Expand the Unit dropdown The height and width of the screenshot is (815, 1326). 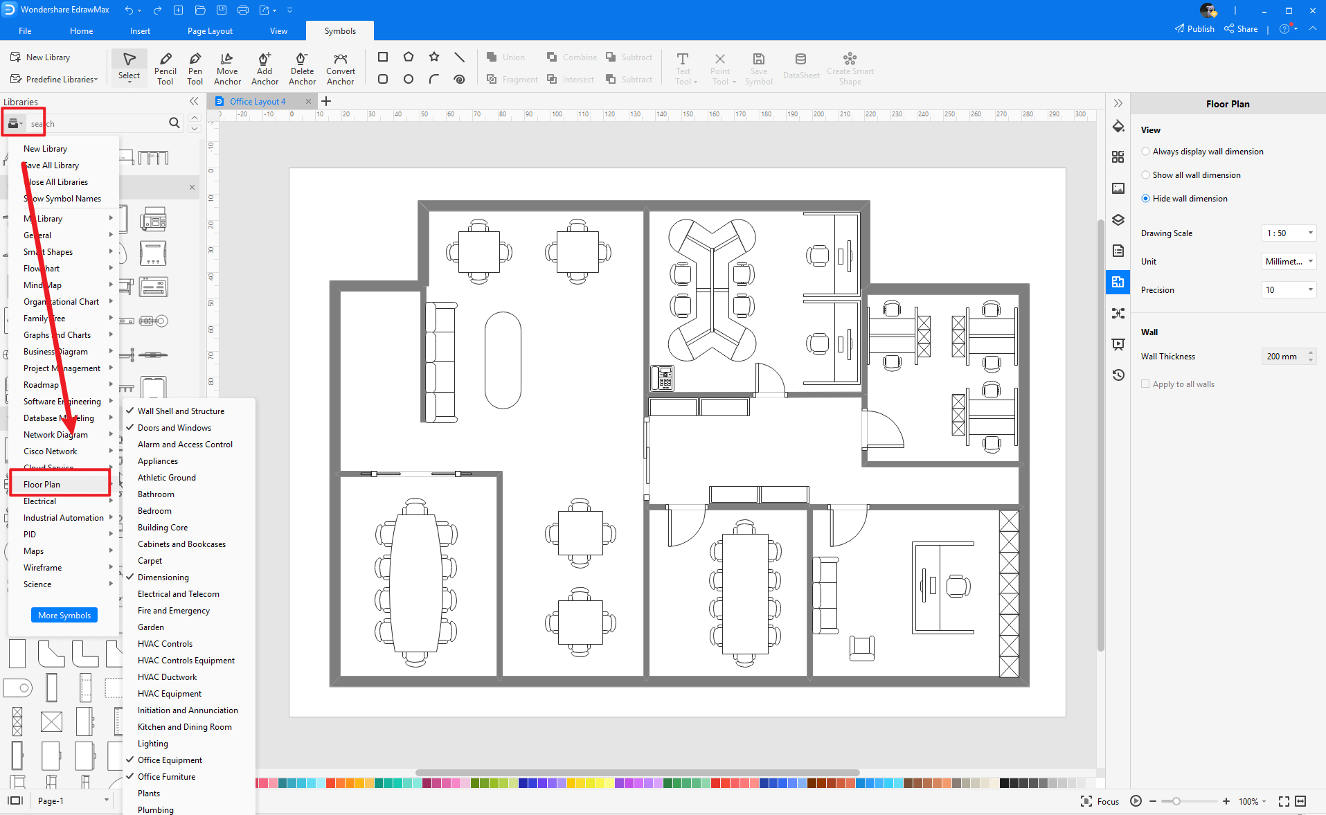click(1289, 262)
